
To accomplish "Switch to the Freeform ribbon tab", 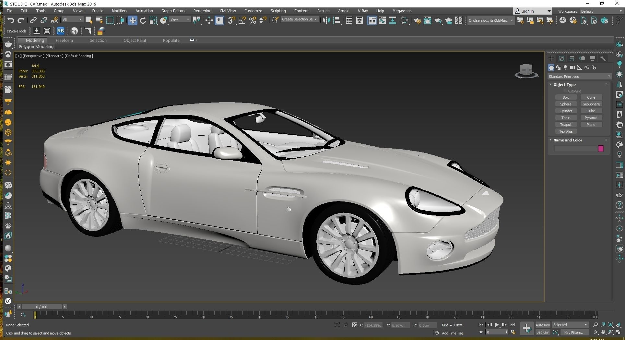I will (64, 40).
